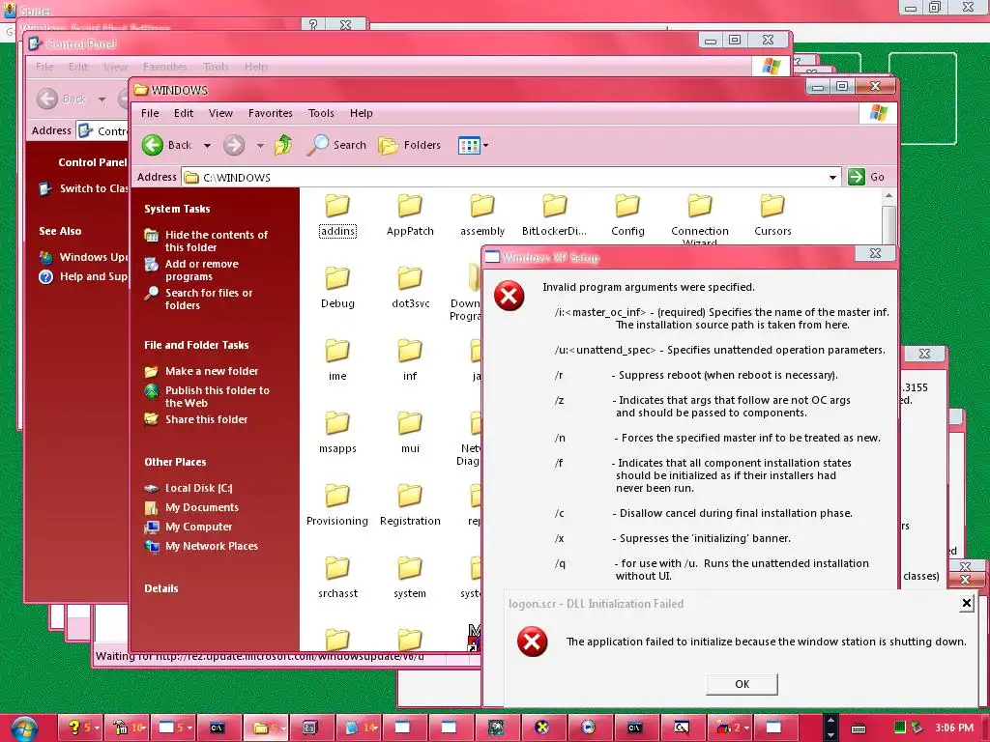Select the Config folder
This screenshot has height=742, width=990.
point(627,214)
